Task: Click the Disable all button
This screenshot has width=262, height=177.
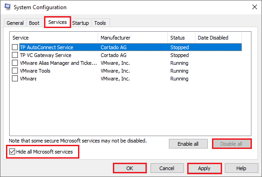Action: tap(232, 144)
